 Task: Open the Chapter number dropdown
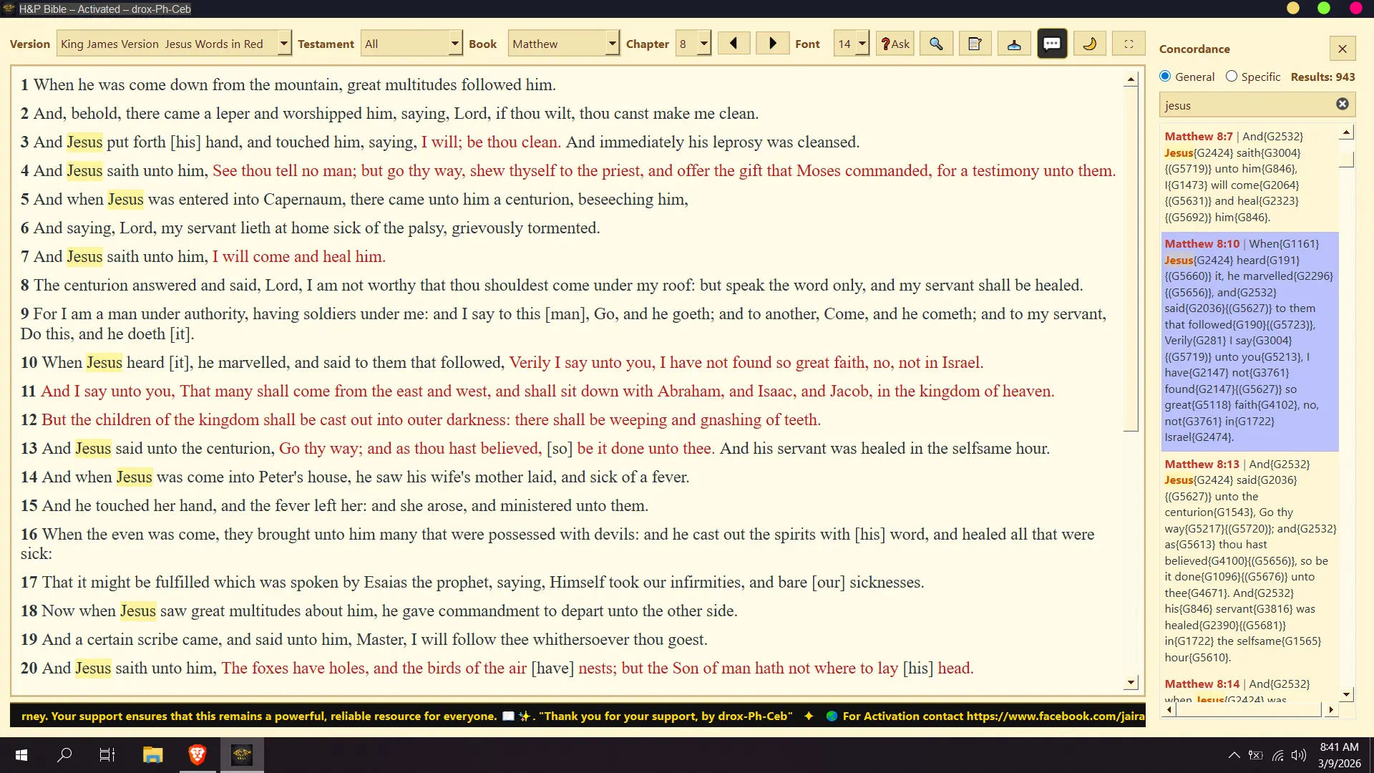point(693,44)
